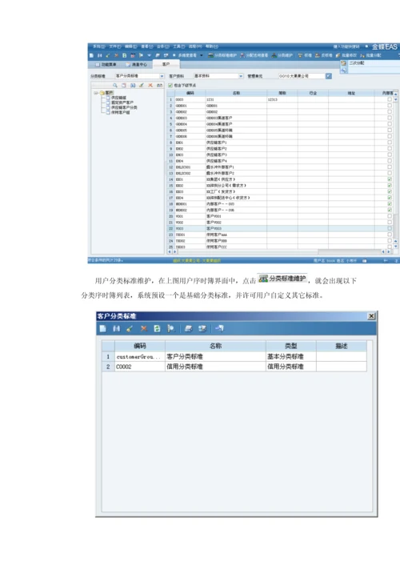
Task: Click print preview icon in 客户分类标准 dialog
Action: click(202, 328)
